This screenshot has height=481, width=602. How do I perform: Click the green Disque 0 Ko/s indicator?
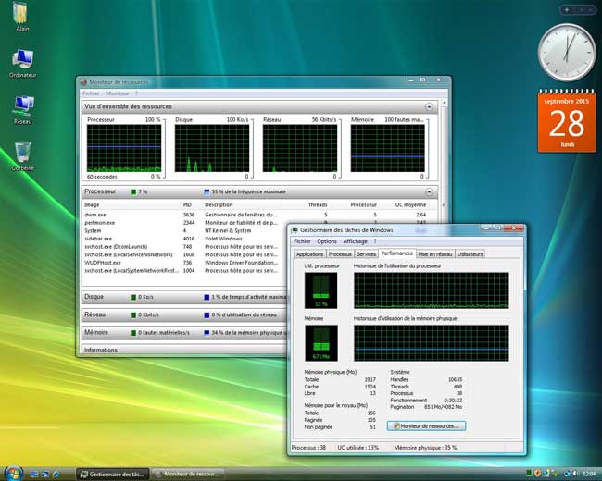133,297
